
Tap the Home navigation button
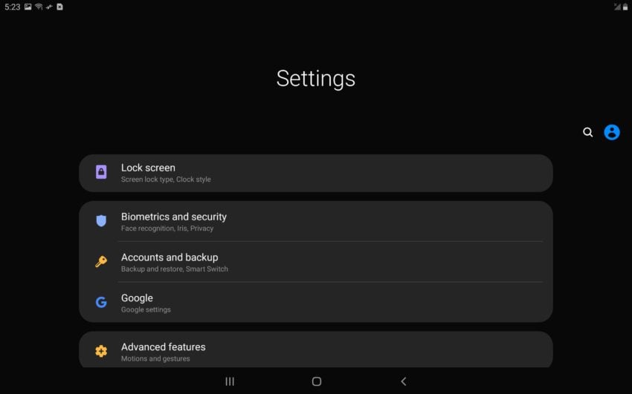point(317,381)
